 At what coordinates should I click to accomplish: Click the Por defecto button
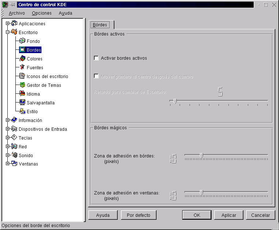click(x=139, y=215)
